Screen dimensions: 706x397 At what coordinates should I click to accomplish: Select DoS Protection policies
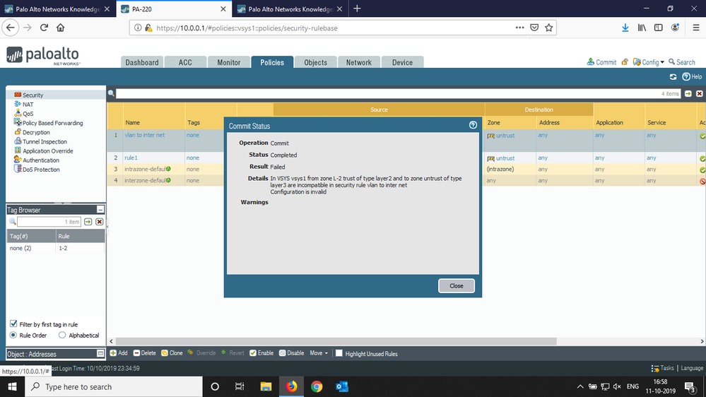pyautogui.click(x=41, y=170)
